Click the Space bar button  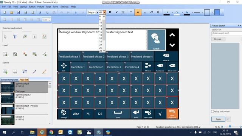pos(118,114)
